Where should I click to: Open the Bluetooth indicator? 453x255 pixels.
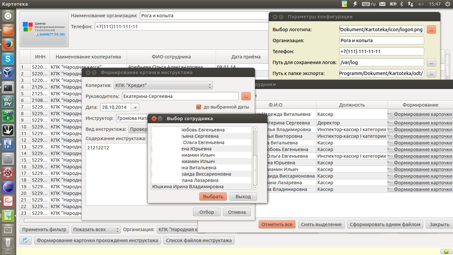401,4
